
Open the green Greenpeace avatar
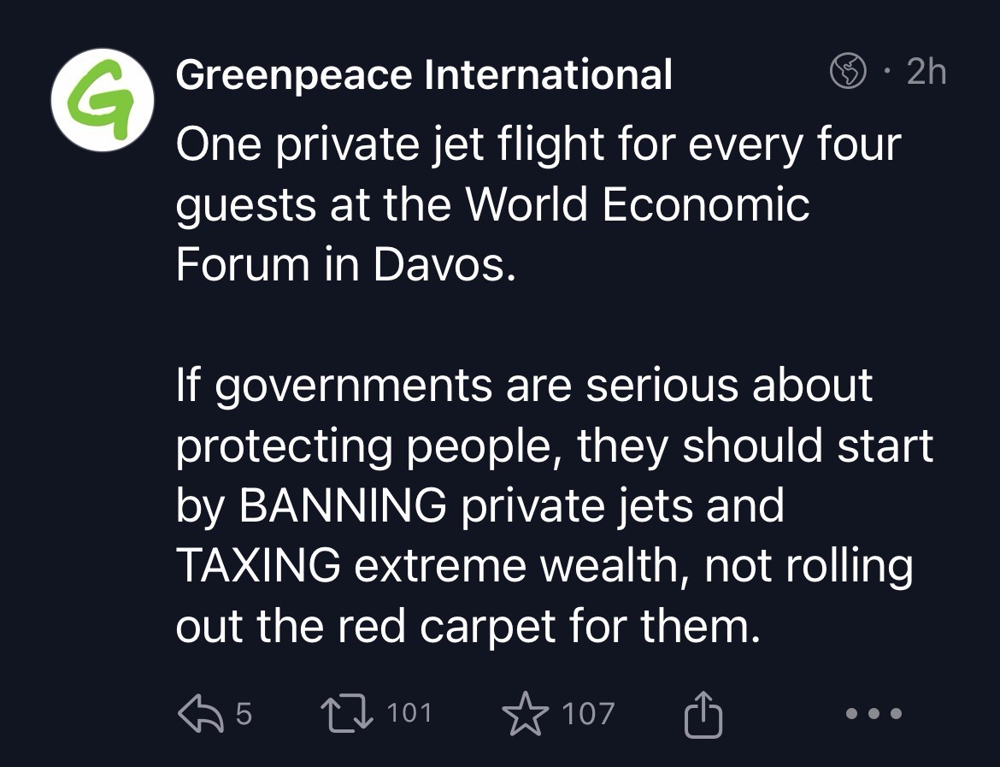coord(103,100)
